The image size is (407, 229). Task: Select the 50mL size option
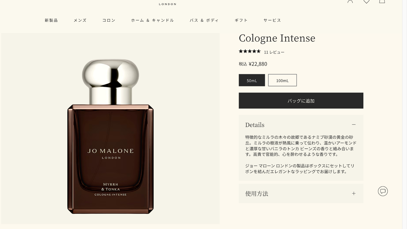click(x=252, y=80)
